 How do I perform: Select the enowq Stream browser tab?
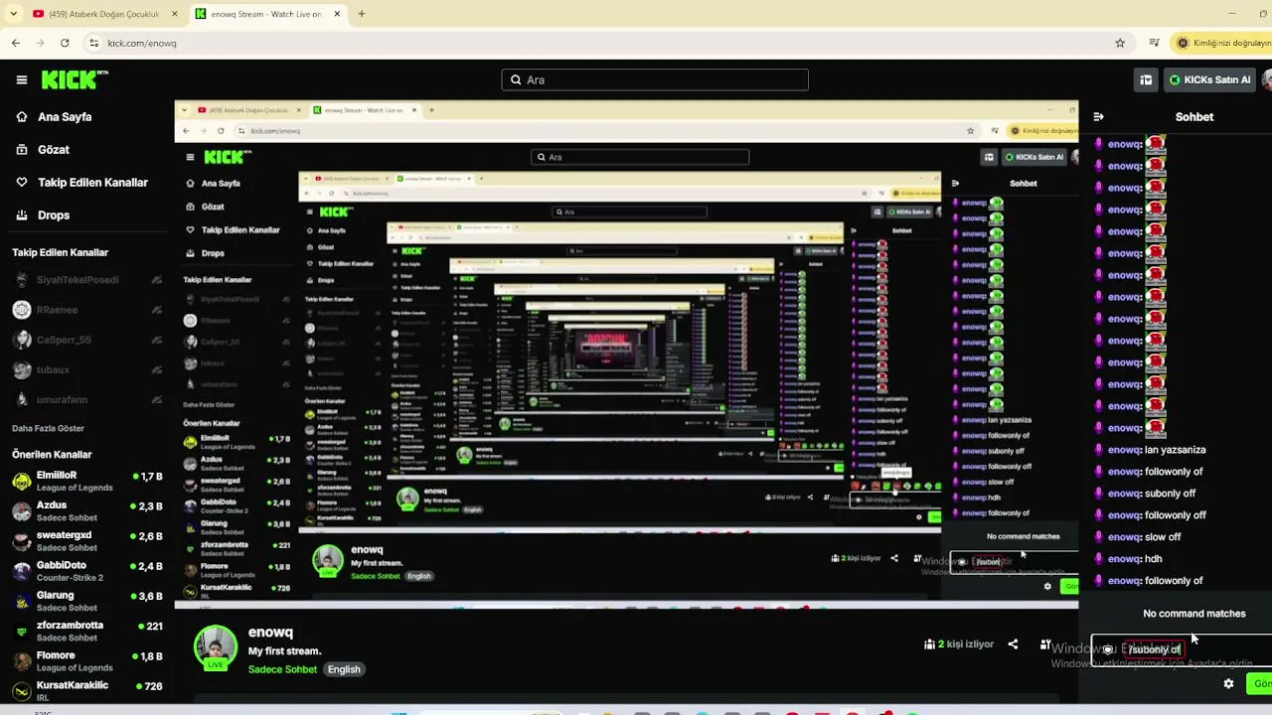tap(268, 14)
